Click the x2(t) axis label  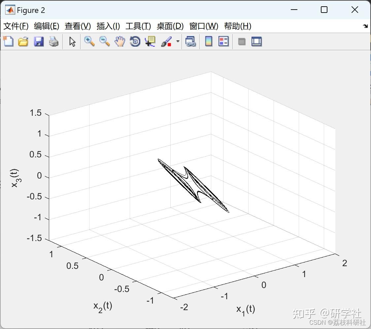(x=102, y=307)
